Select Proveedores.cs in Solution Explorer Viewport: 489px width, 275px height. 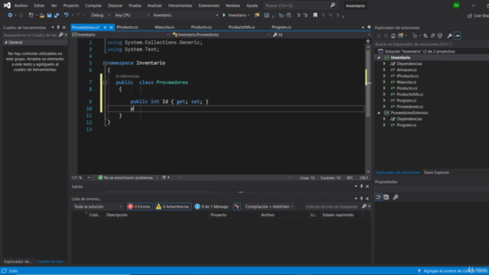(x=410, y=107)
